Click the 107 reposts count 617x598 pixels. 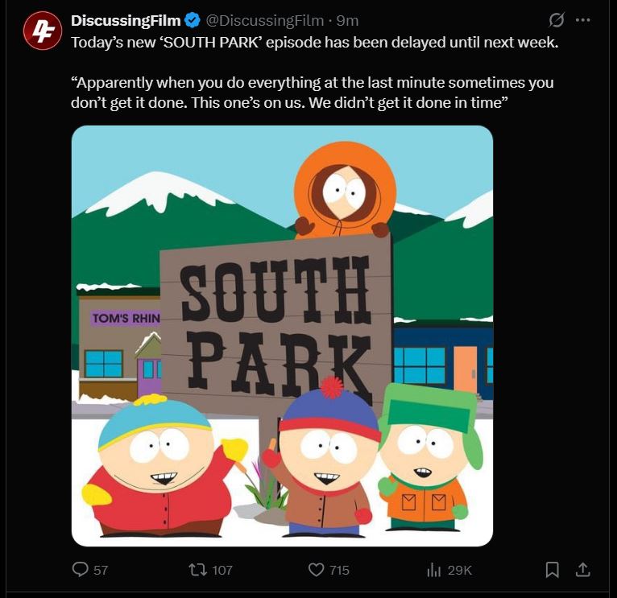(222, 570)
